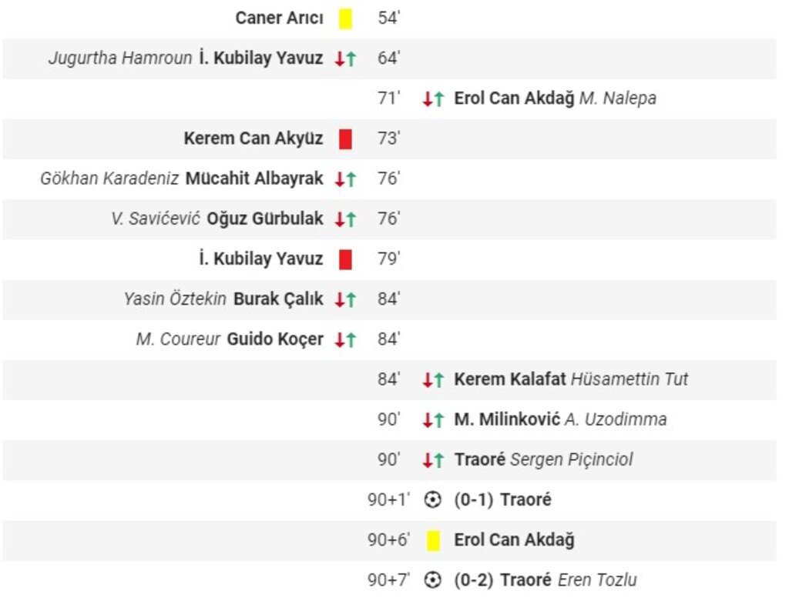The image size is (789, 601).
Task: Click the goal ball icon at 90+1'
Action: point(433,500)
